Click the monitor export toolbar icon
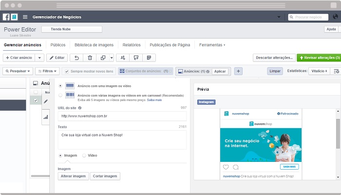Viewport: 341px width, 195px height. click(136, 58)
